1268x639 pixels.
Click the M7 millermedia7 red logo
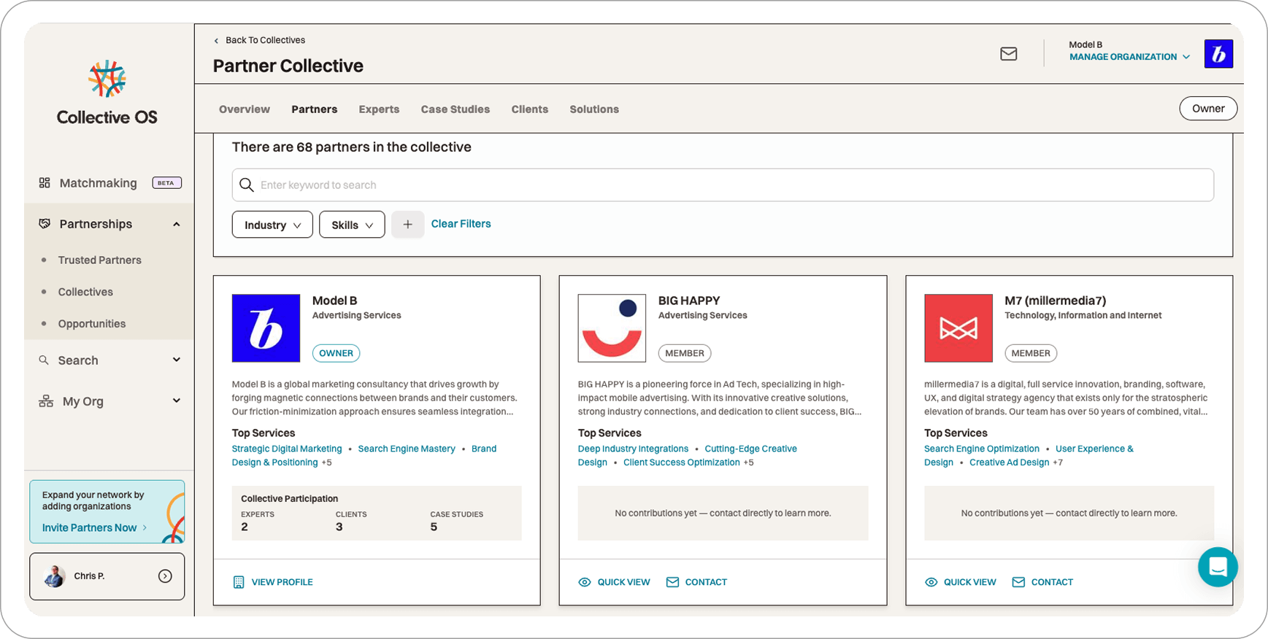958,328
